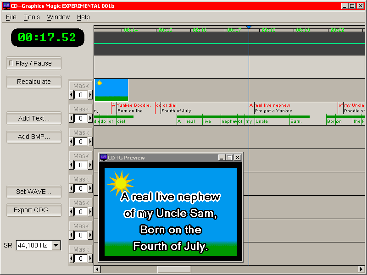Click the Export CDG... button
The width and height of the screenshot is (367, 275).
point(34,210)
